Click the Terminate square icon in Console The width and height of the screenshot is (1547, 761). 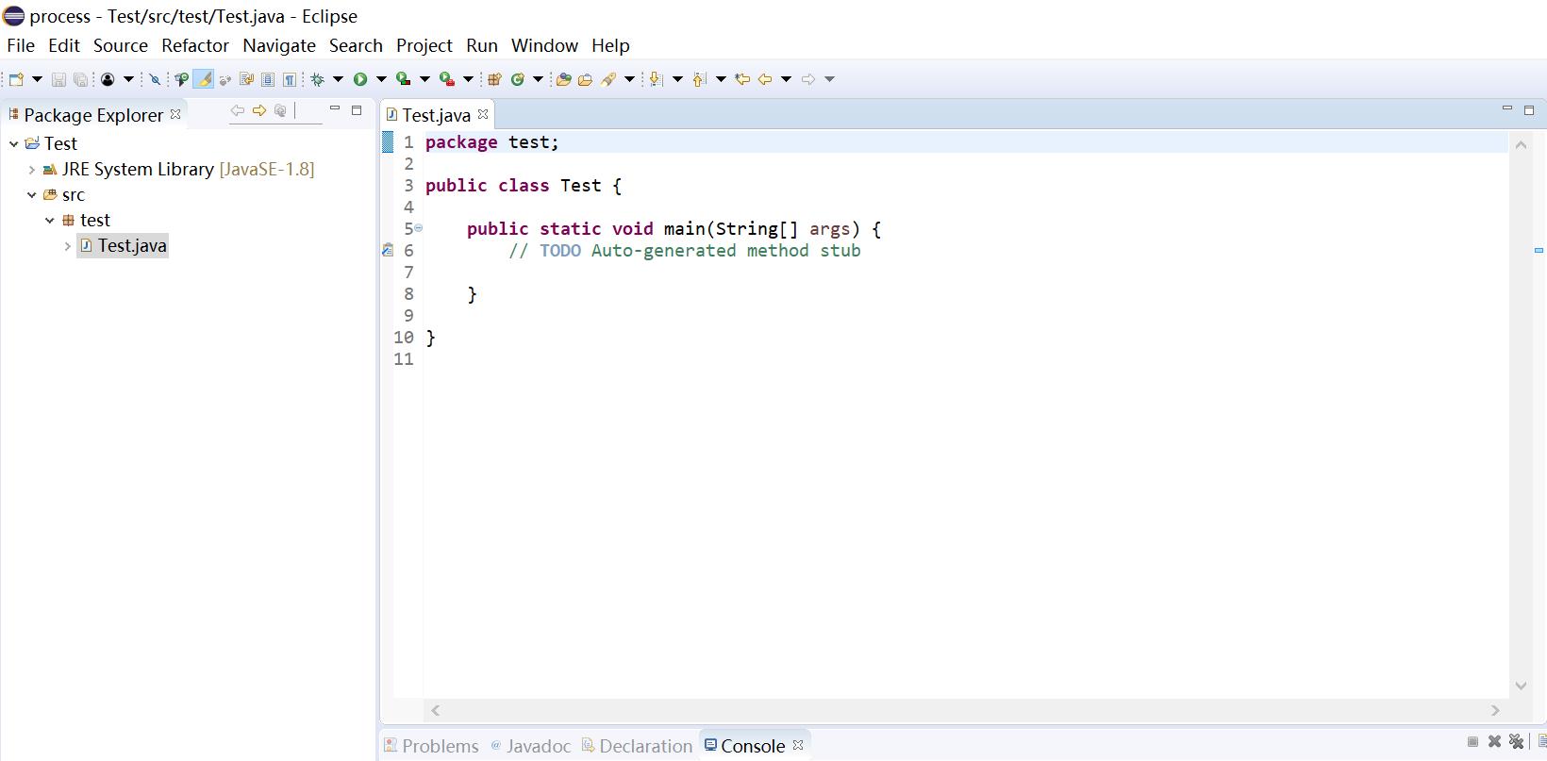pyautogui.click(x=1472, y=742)
